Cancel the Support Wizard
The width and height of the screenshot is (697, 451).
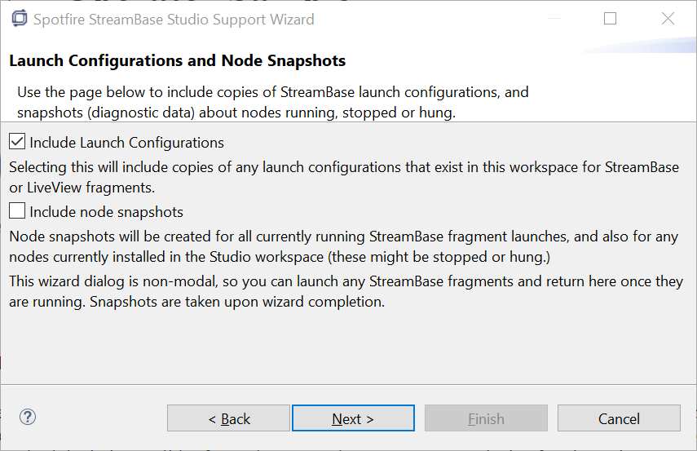[x=619, y=418]
